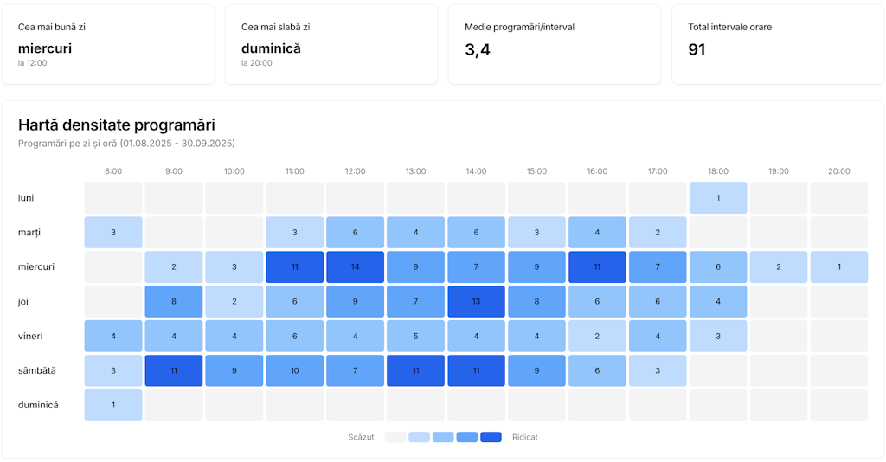The image size is (886, 462).
Task: Click the 12:00 column header
Action: point(355,171)
